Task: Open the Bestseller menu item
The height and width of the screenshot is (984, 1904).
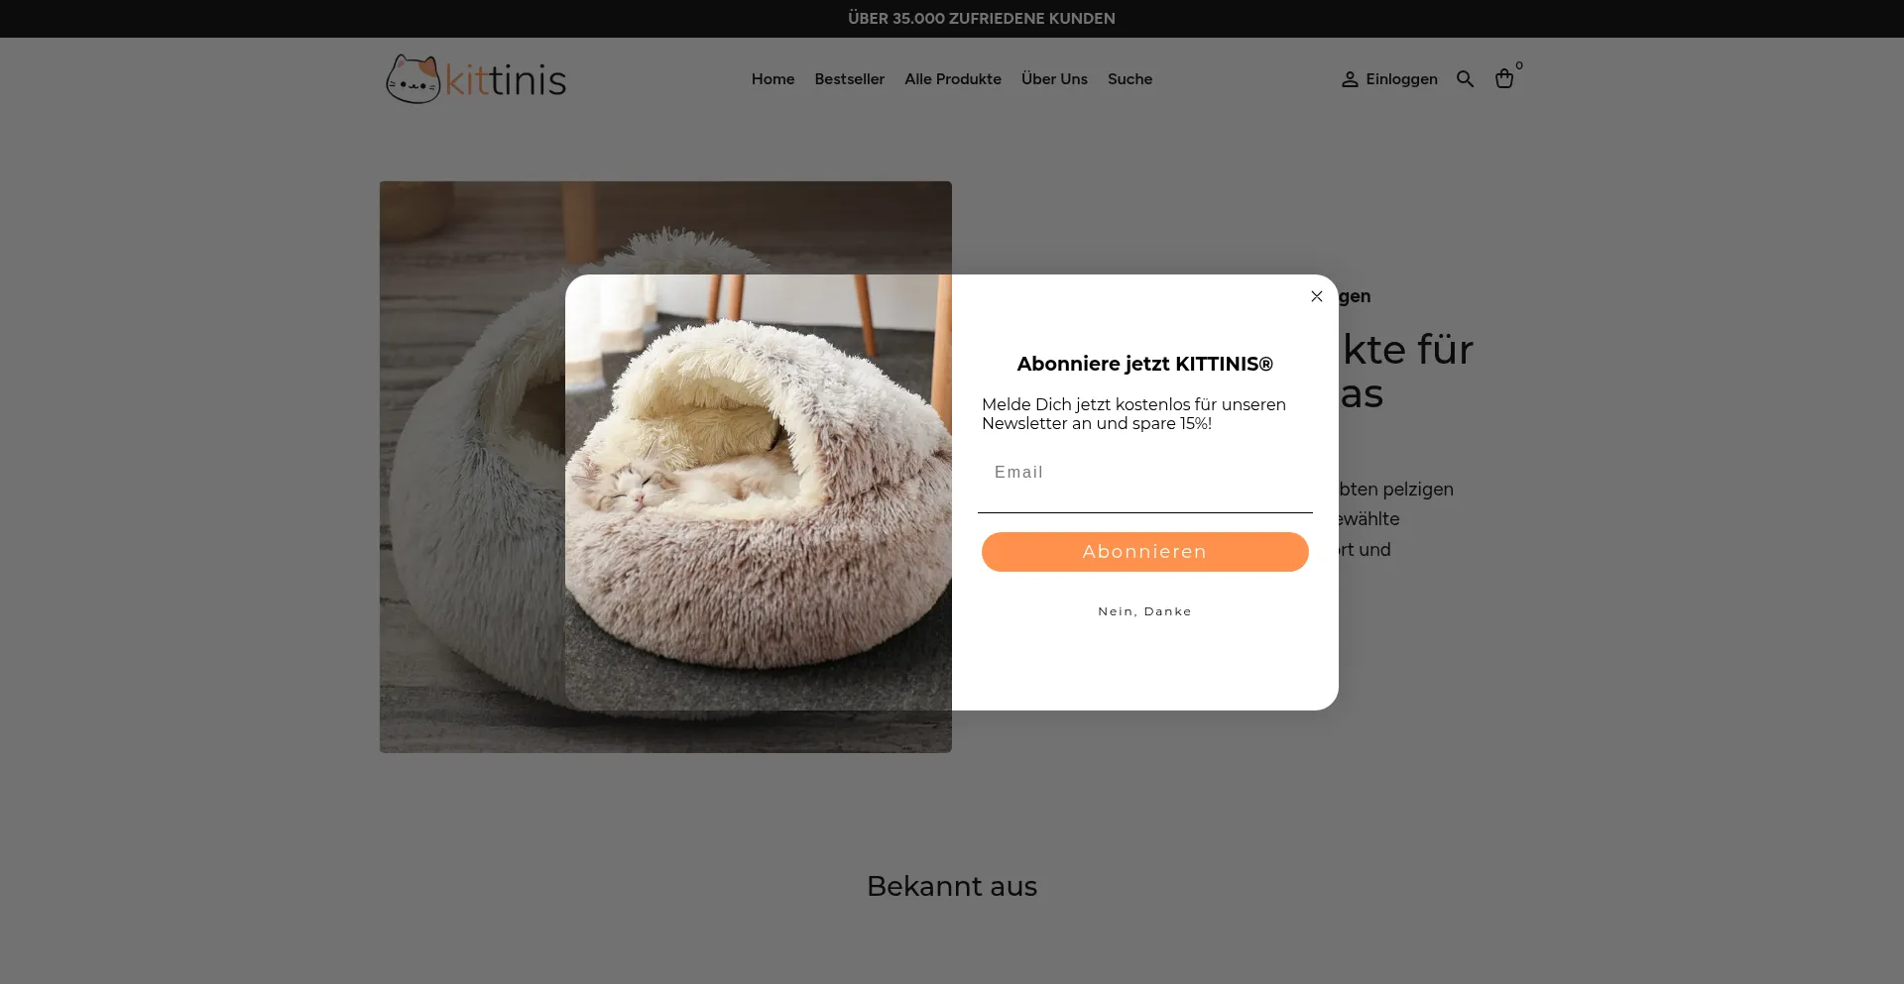Action: [x=849, y=79]
